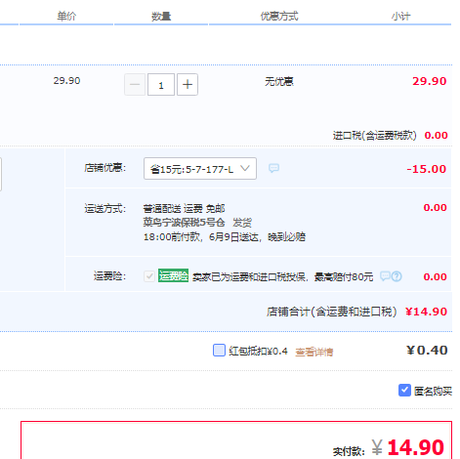460x459 pixels.
Task: Click the green 运费险 badge
Action: 173,275
